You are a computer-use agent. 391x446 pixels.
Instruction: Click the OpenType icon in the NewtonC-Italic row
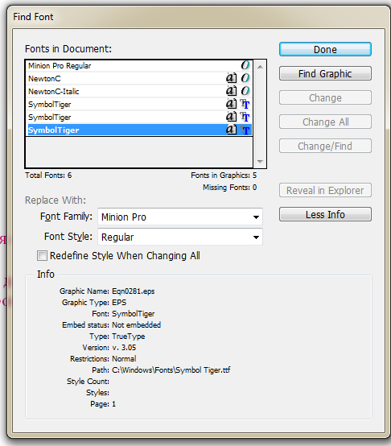(x=245, y=91)
